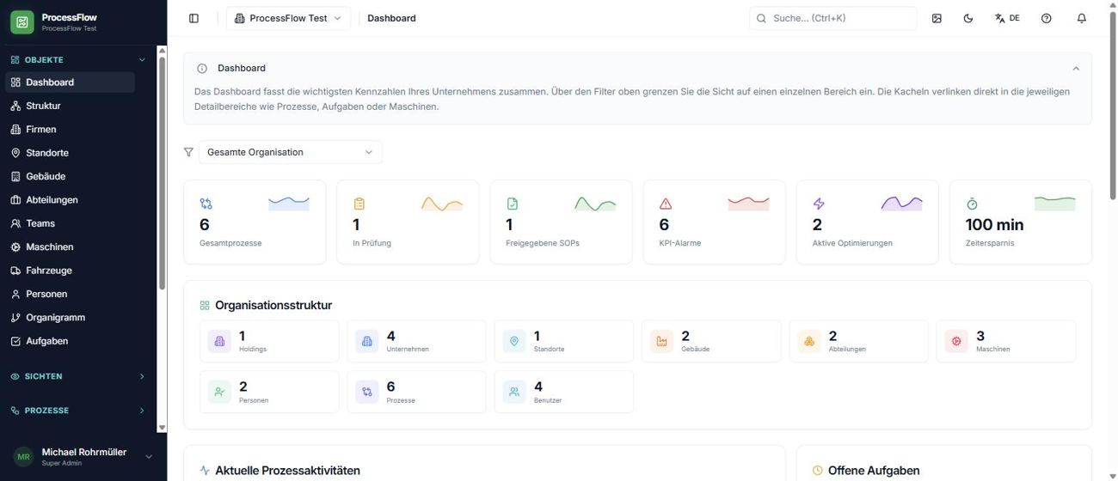The image size is (1118, 481).
Task: Click the Aktive Optimierungen lightning icon
Action: pos(819,204)
